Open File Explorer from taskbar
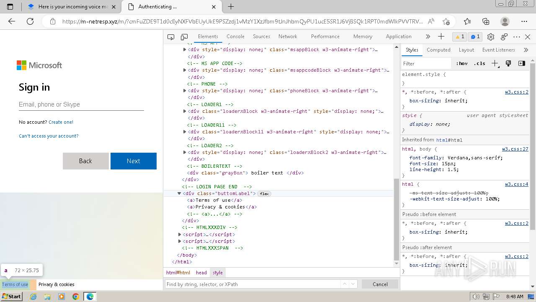Image resolution: width=536 pixels, height=302 pixels. tap(47, 297)
